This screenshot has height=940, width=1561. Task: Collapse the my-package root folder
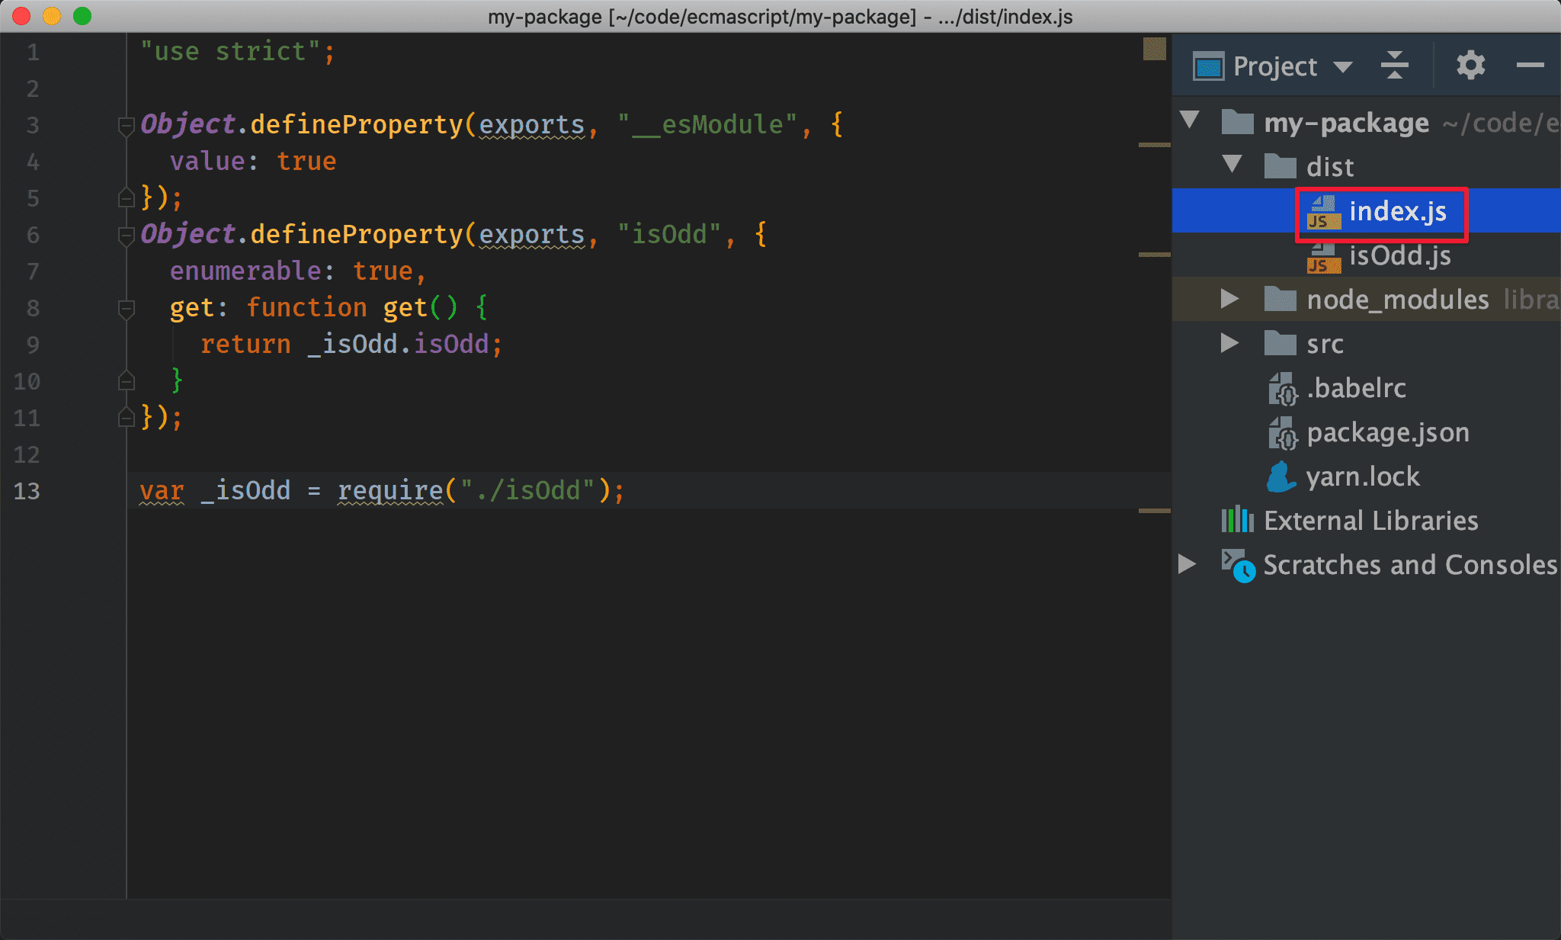[1190, 120]
